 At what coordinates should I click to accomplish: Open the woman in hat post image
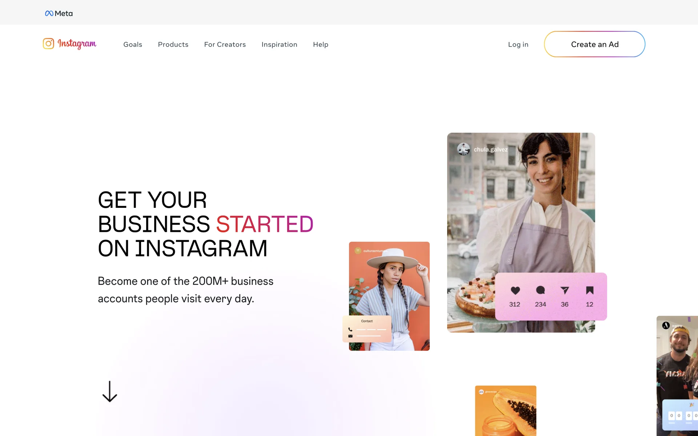pyautogui.click(x=389, y=296)
